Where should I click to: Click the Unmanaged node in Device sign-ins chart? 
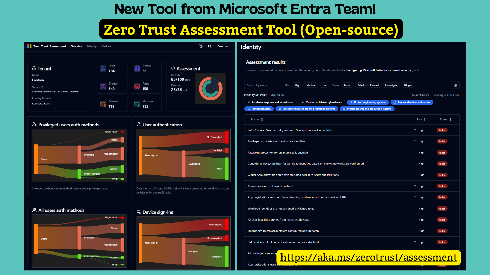pos(227,225)
